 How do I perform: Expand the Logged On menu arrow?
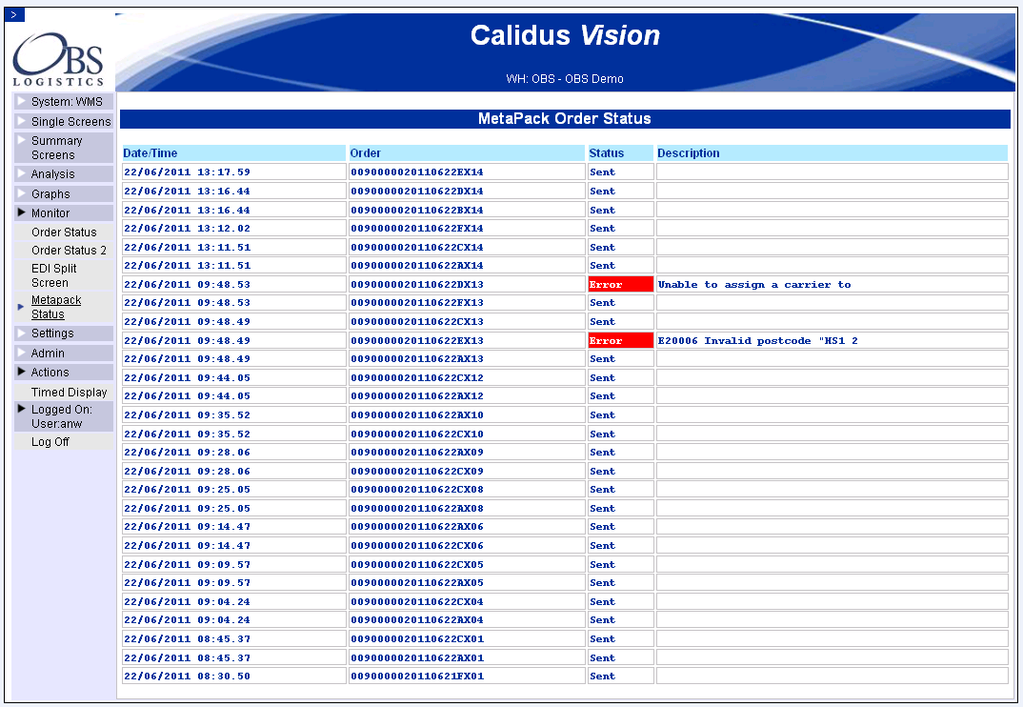coord(22,409)
